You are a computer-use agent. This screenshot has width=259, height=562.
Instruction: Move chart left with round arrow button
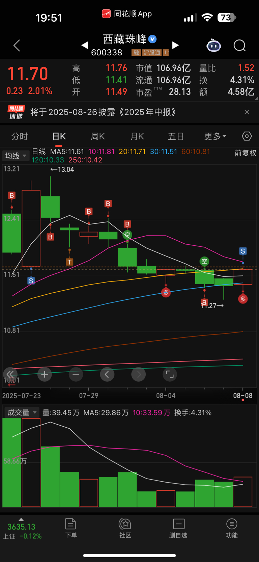tap(107, 374)
